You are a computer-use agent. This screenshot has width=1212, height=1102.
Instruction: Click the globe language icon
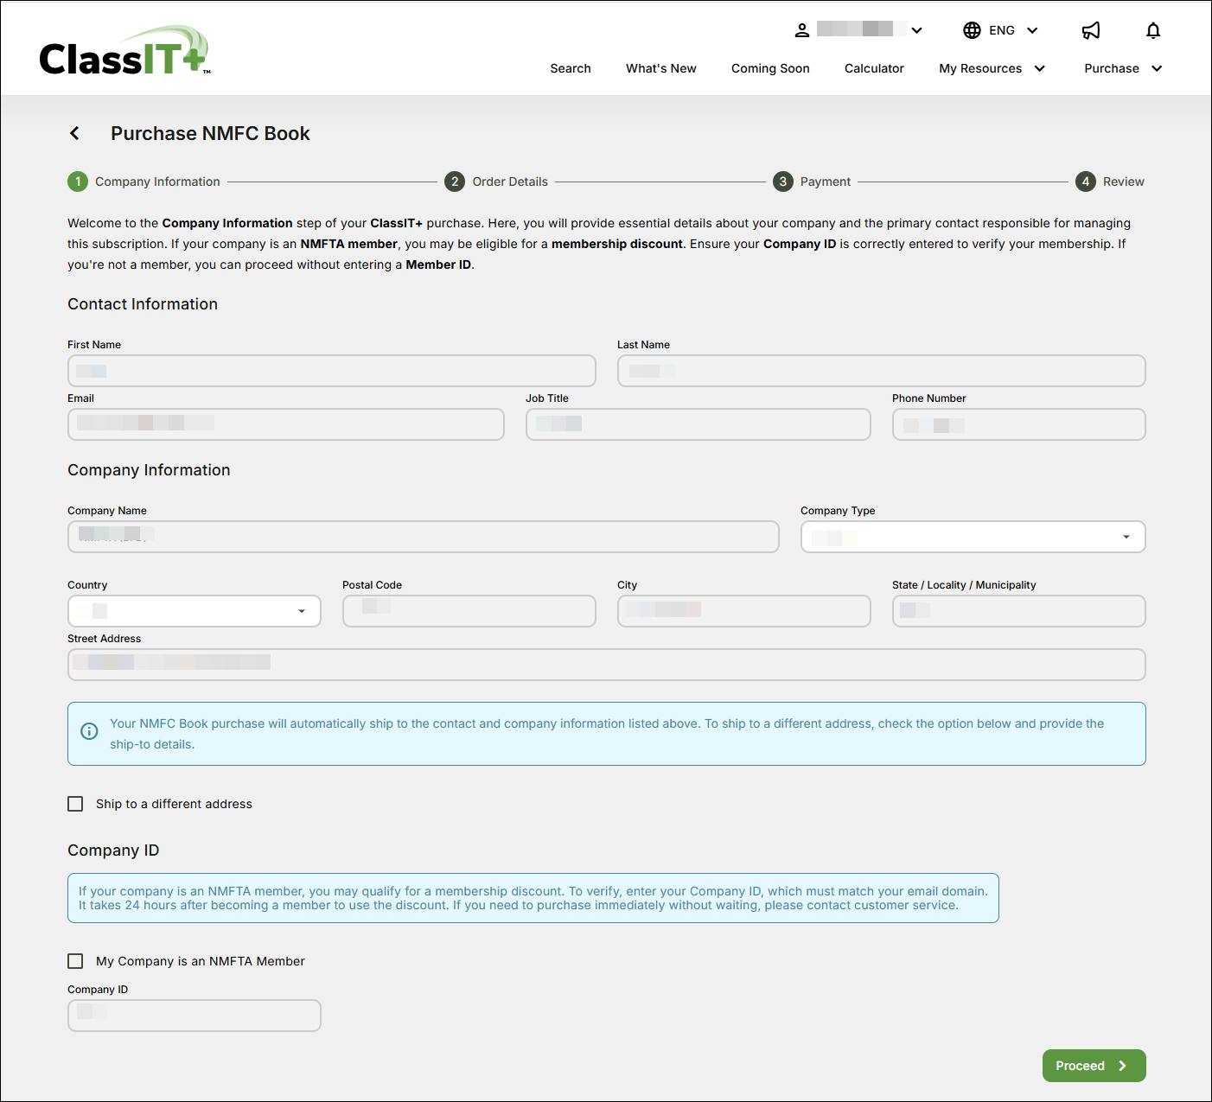970,29
